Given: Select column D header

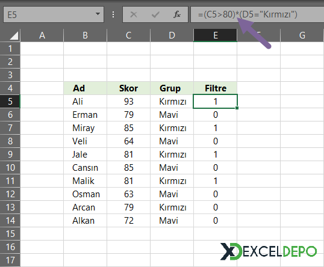Looking at the screenshot, I should pos(172,35).
